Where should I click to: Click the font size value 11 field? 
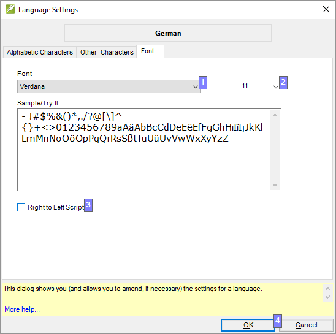point(256,86)
